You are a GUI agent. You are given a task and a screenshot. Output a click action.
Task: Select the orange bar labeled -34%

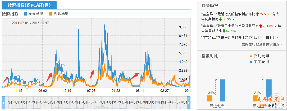coord(209,98)
